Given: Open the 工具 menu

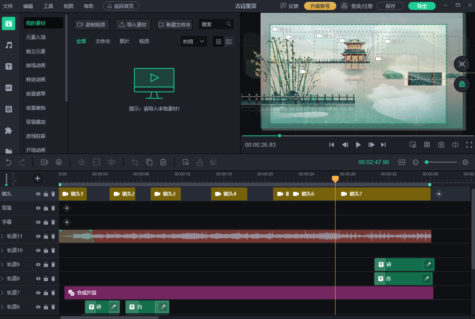Looking at the screenshot, I should click(x=48, y=6).
